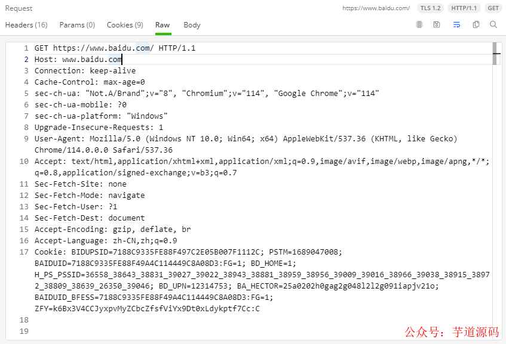Click the HTTP/1.1 protocol badge

pyautogui.click(x=464, y=8)
